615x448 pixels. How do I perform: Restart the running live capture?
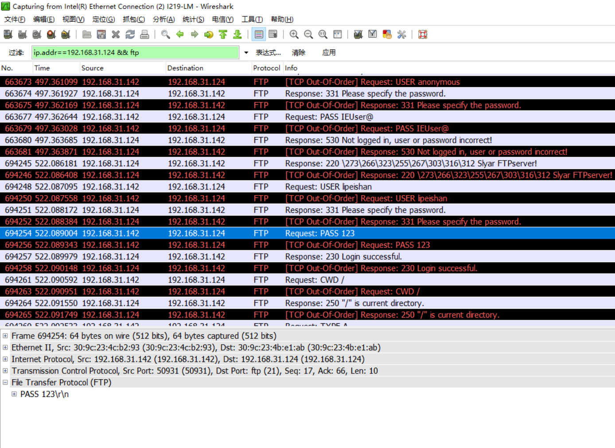point(66,35)
